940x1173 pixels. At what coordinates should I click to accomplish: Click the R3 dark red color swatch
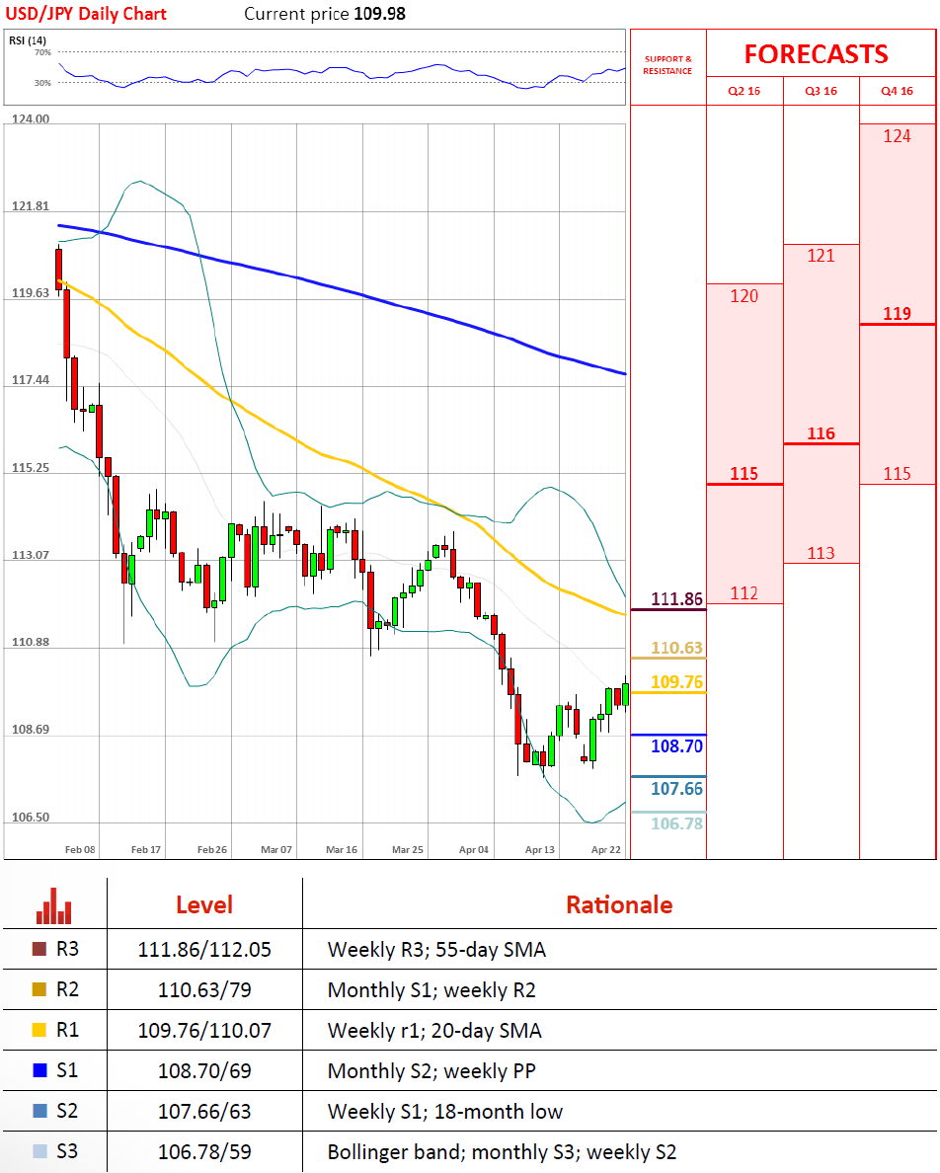coord(39,949)
